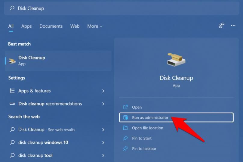Click the Pin to taskbar pin icon
243x162 pixels.
[125, 148]
